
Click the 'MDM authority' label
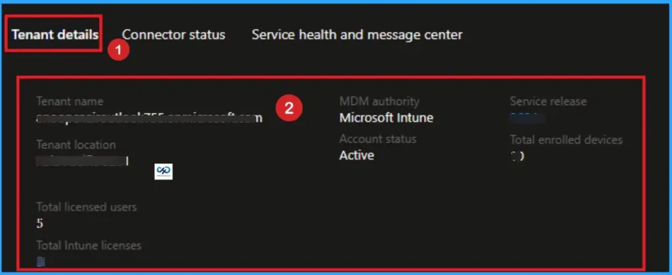point(379,102)
